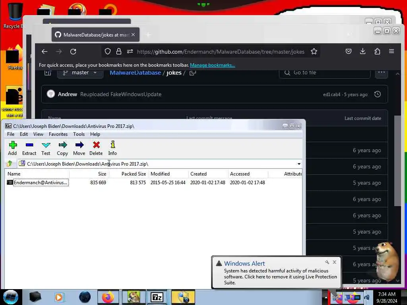The height and width of the screenshot is (305, 407).
Task: Close the Windows Alert balloon
Action: 334,262
